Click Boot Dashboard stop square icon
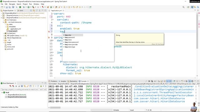Screen dimensions: 200x112 16,86
